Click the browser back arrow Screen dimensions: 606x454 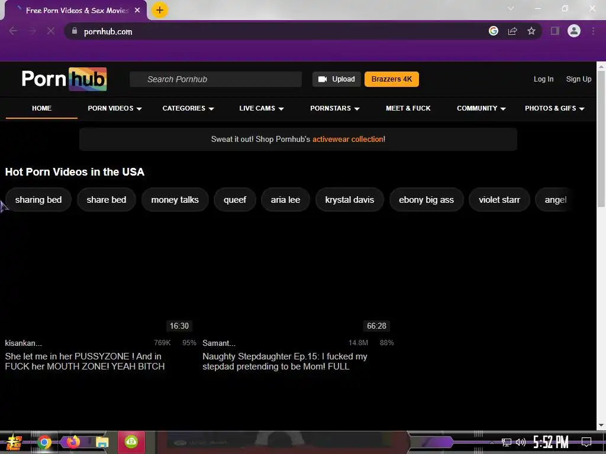coord(13,31)
